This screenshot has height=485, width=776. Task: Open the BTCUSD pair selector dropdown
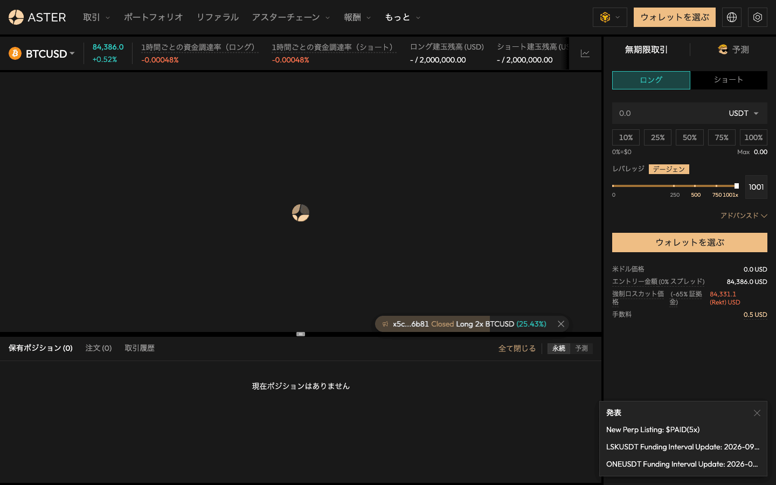click(x=50, y=53)
